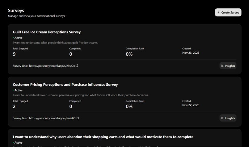Open the survey link ending in z6se2x
Image resolution: width=249 pixels, height=147 pixels.
[52, 66]
